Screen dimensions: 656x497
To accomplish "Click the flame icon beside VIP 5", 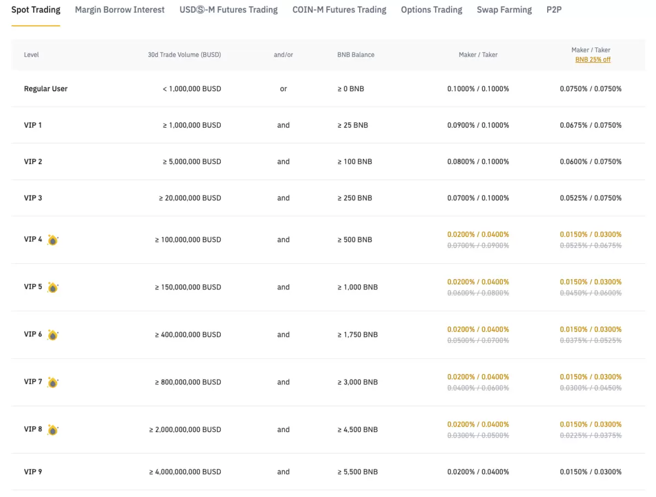I will [x=52, y=287].
